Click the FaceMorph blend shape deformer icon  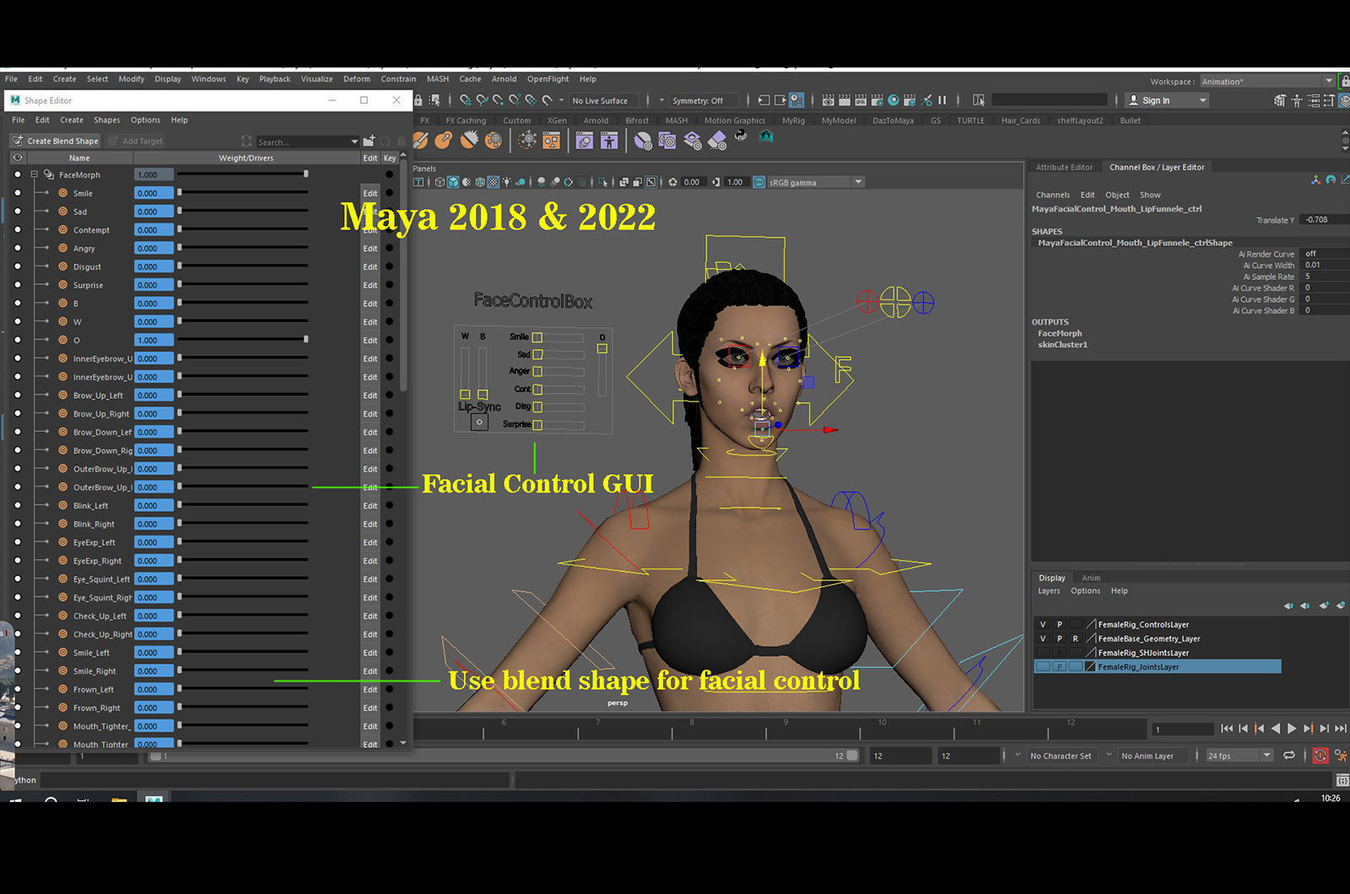49,175
